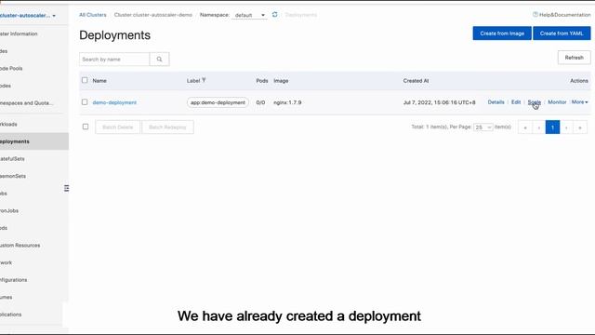
Task: Open the More actions dropdown for demo-deployment
Action: pyautogui.click(x=579, y=102)
